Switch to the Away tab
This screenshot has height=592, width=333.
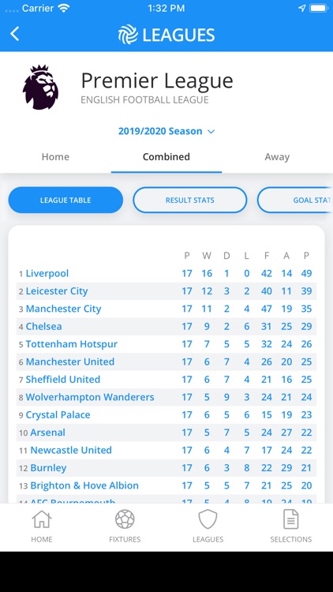277,157
